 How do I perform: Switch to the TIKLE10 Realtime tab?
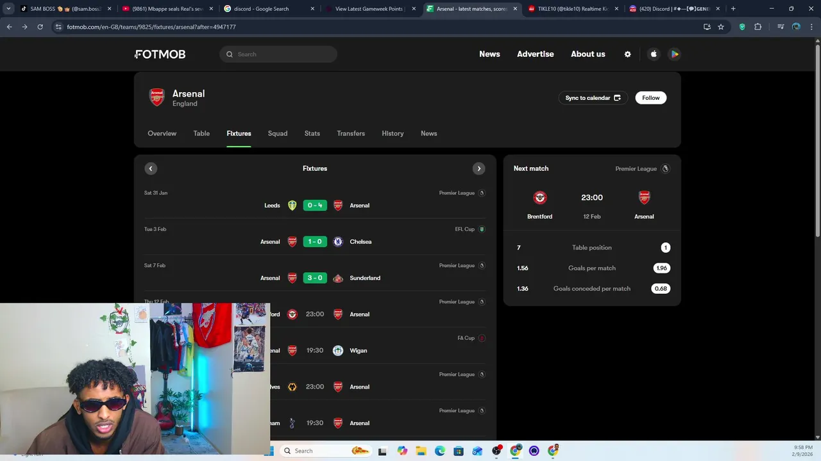[573, 9]
